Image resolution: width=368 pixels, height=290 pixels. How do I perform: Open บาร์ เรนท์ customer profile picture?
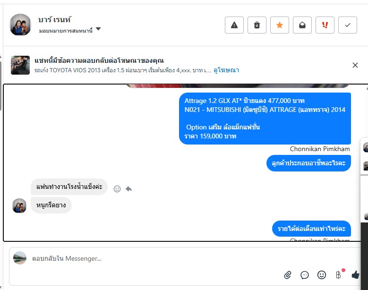[20, 25]
